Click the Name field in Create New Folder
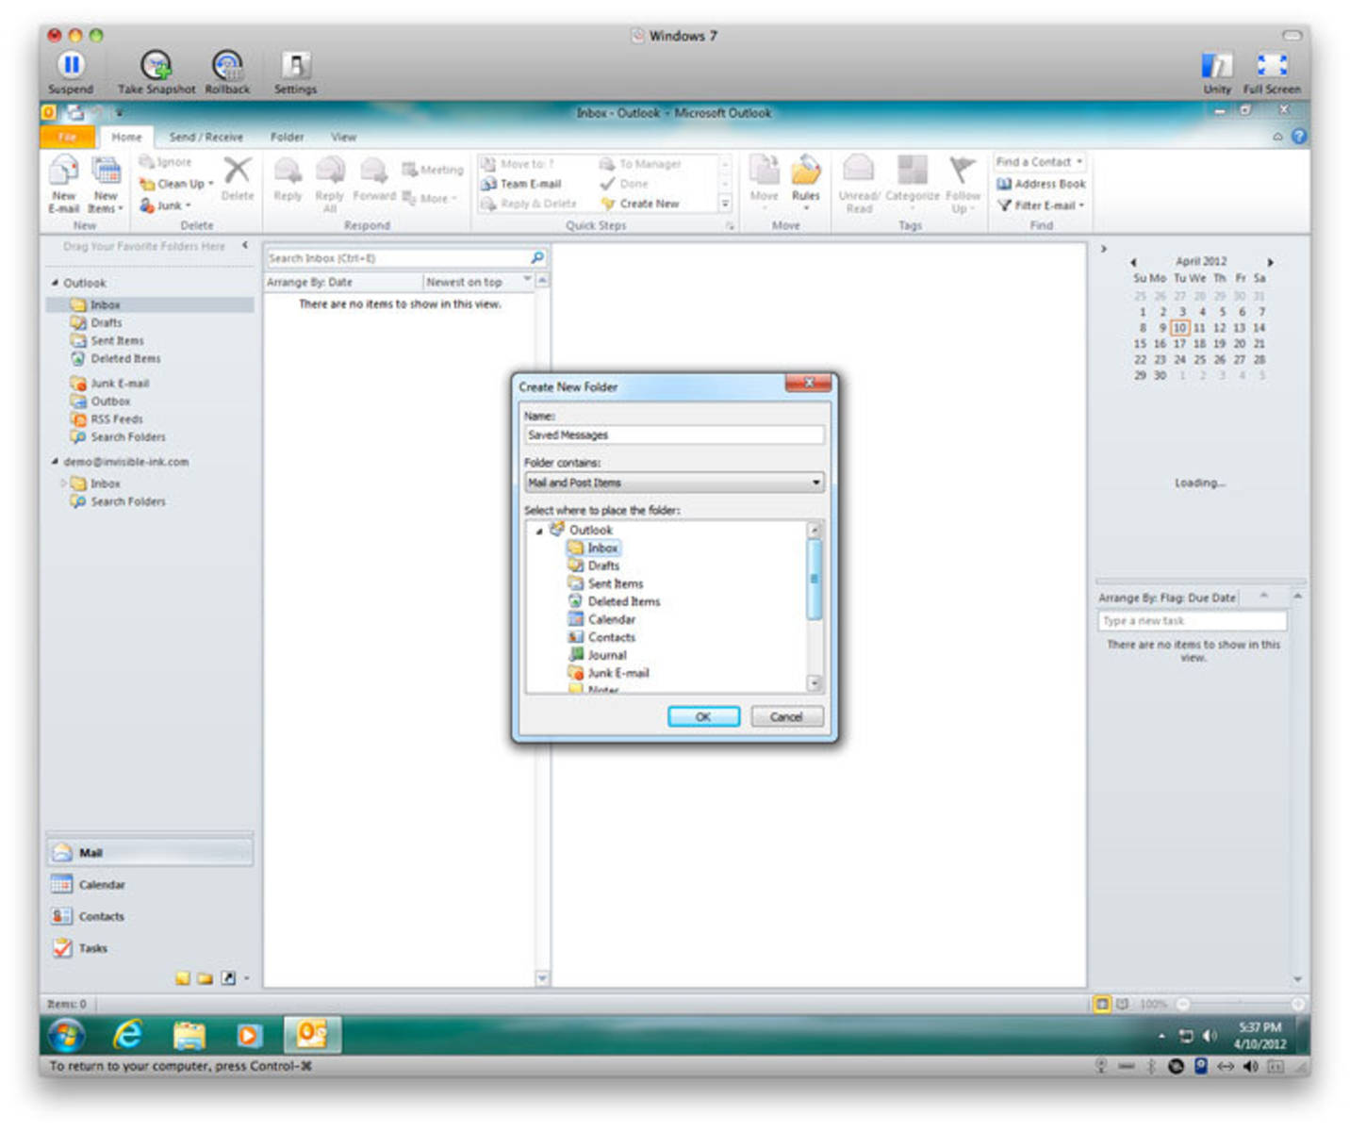Viewport: 1350px width, 1131px height. 674,435
